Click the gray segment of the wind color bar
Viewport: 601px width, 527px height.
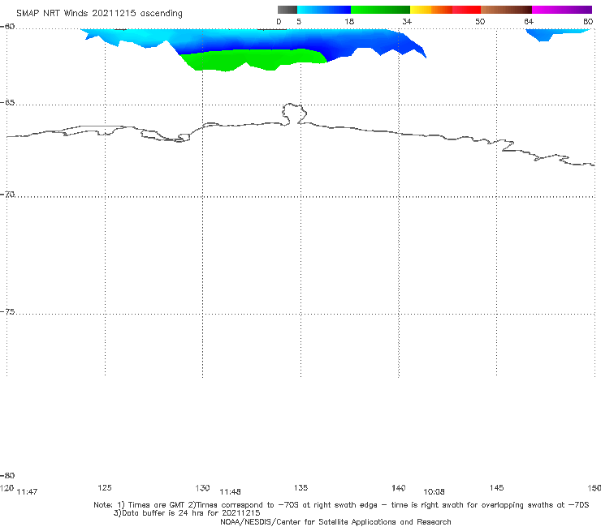288,10
